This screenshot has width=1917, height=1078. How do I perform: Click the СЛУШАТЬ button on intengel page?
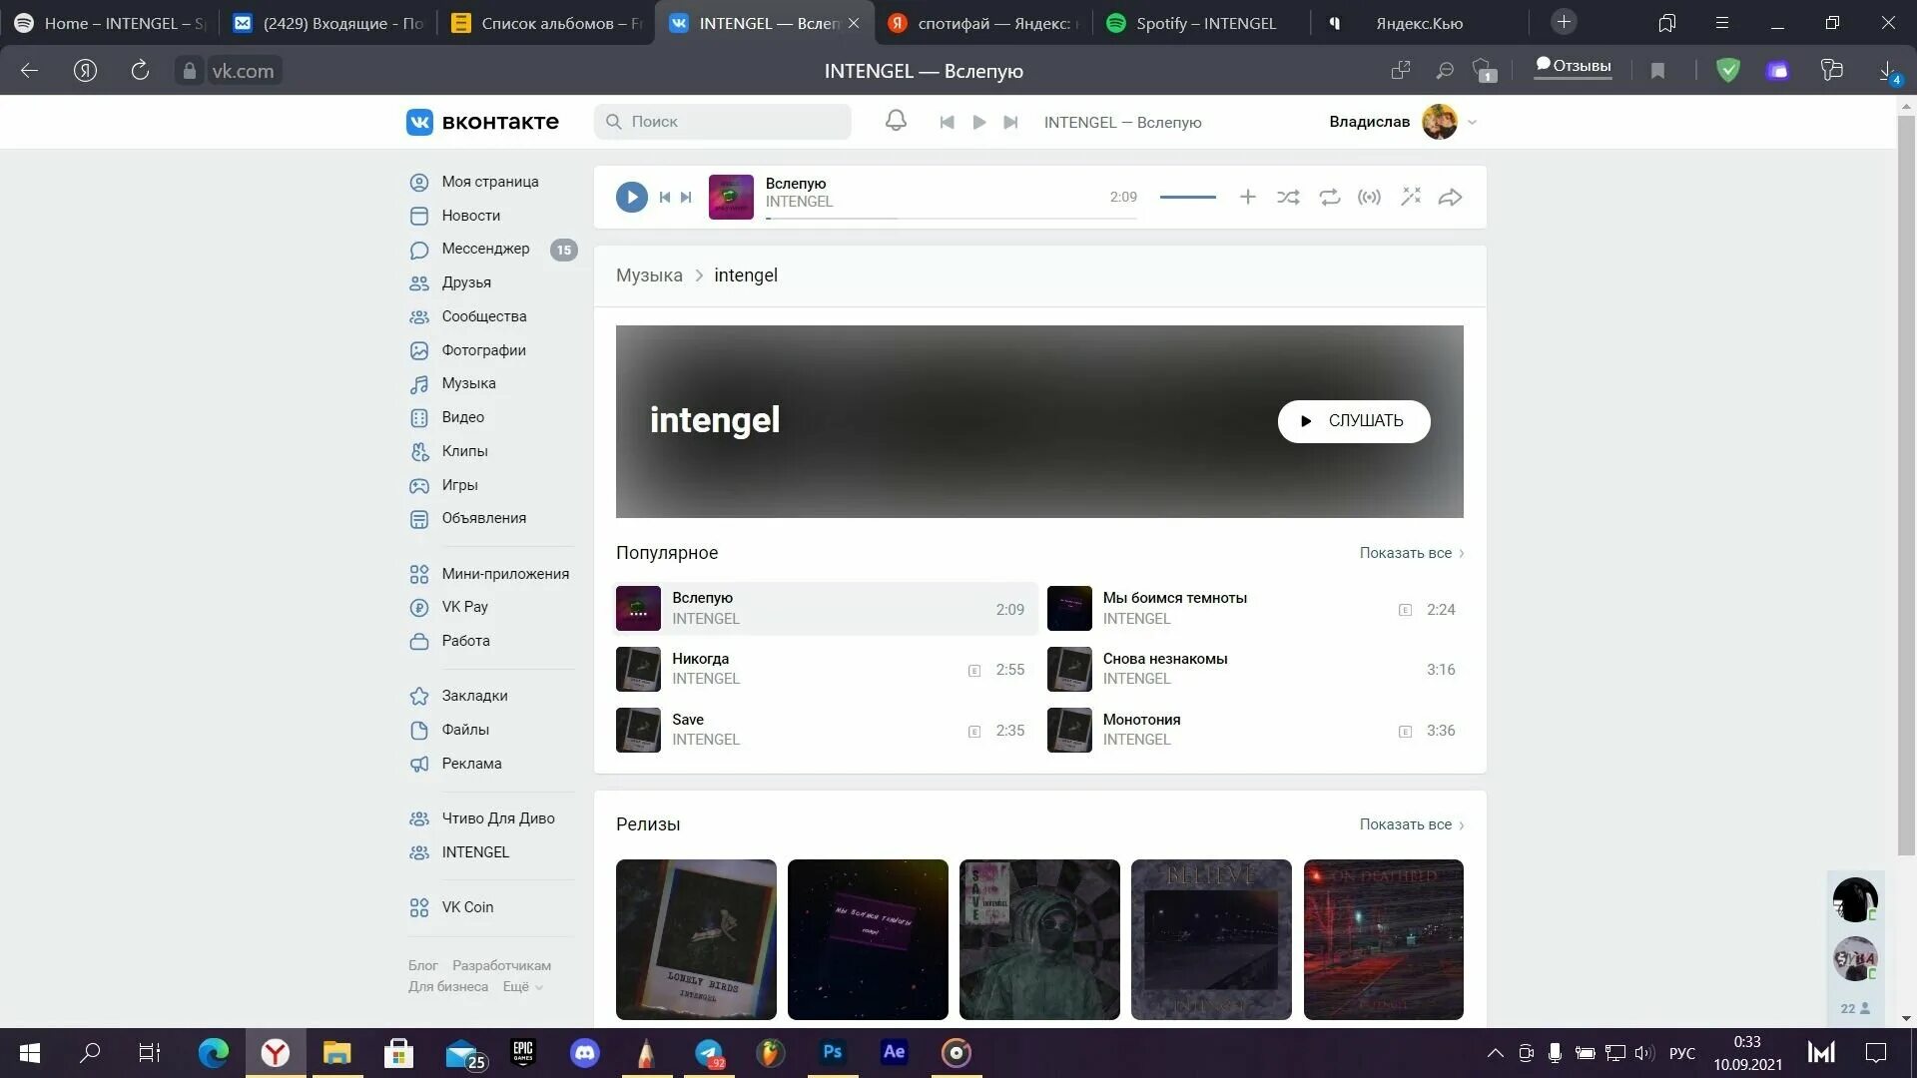pyautogui.click(x=1355, y=420)
